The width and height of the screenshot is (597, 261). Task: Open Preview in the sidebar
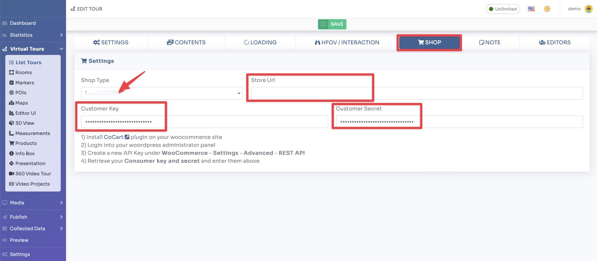click(x=19, y=240)
